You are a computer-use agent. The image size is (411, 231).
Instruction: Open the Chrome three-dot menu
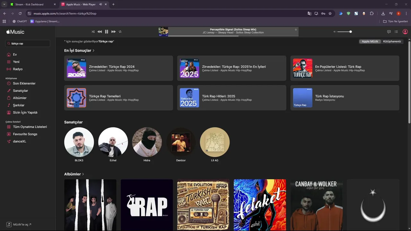(x=406, y=13)
